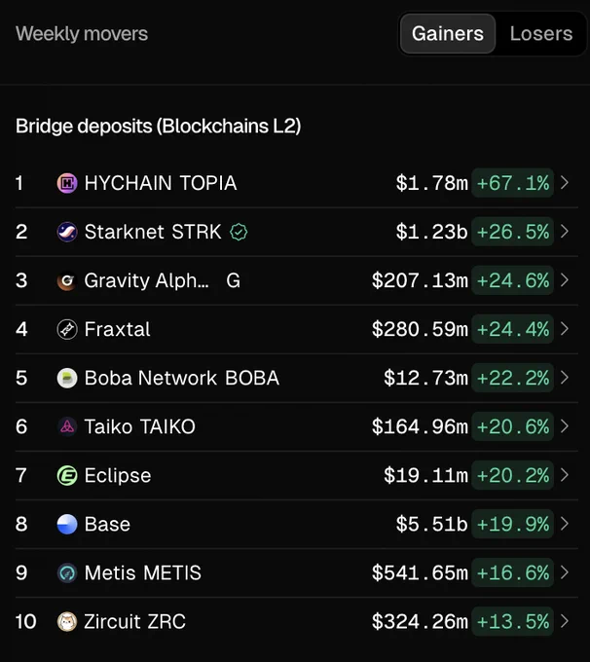The image size is (590, 662).
Task: Open the Metis METIS name link
Action: pyautogui.click(x=143, y=572)
